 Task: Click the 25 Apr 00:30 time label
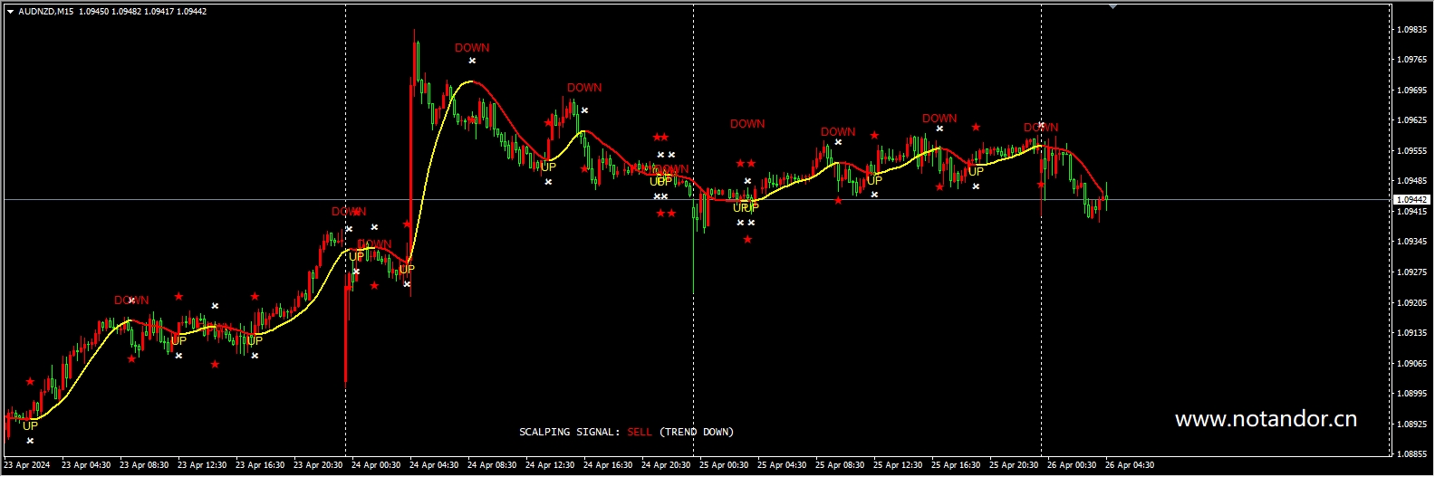[x=724, y=465]
